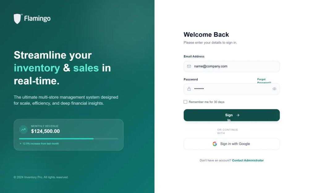The height and width of the screenshot is (193, 309).
Task: Click the Welcome Back heading
Action: 206,35
